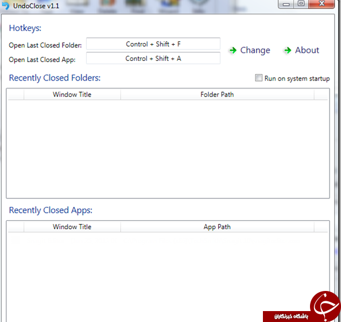
Task: Sort by the Folder Path column header
Action: (217, 94)
